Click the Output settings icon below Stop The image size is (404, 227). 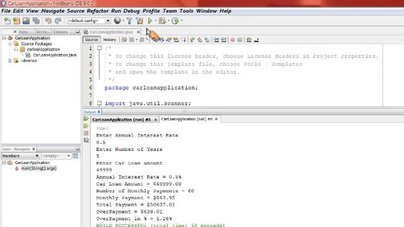point(86,140)
